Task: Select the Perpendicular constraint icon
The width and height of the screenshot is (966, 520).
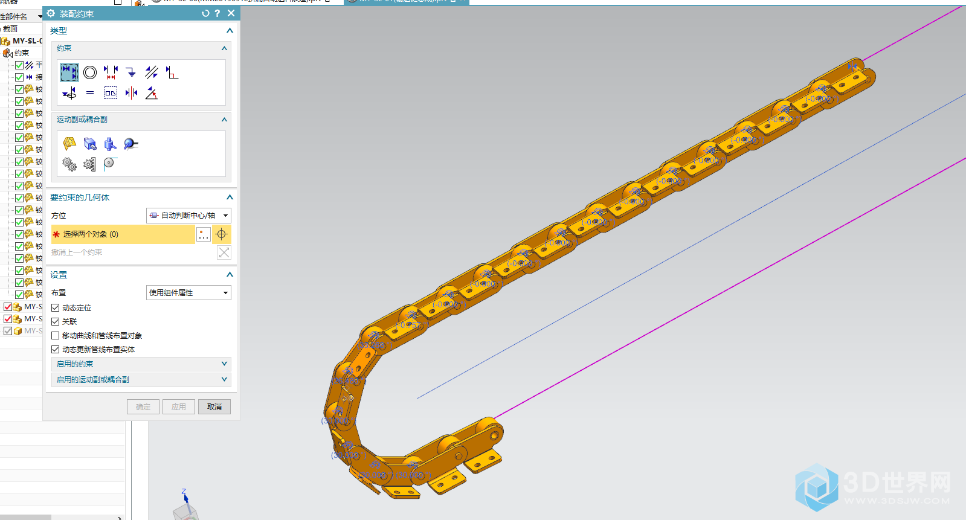Action: click(x=172, y=72)
